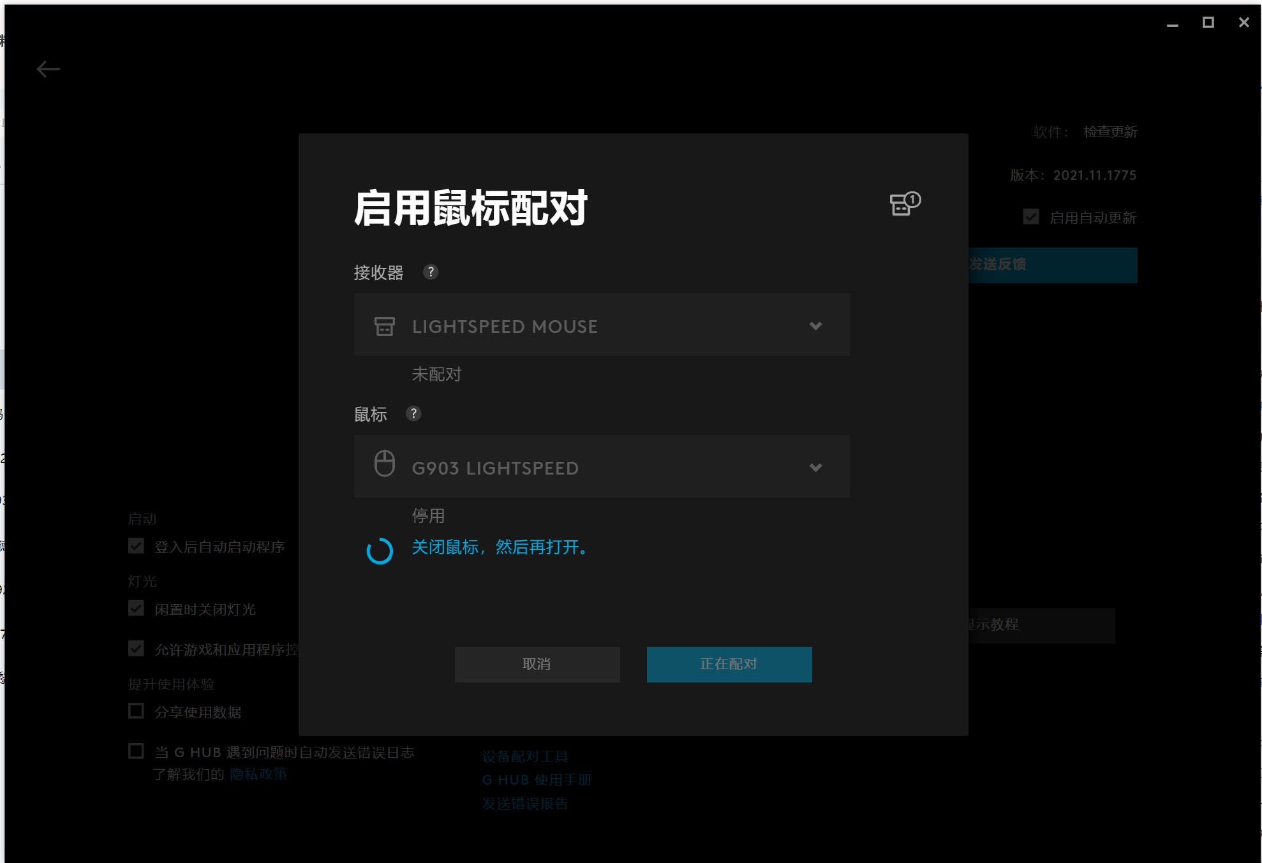
Task: Toggle 闲置时关闭灯光 checkbox
Action: 136,609
